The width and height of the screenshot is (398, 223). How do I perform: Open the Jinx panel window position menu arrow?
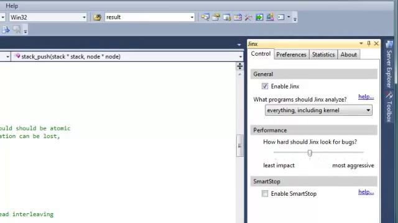(361, 43)
